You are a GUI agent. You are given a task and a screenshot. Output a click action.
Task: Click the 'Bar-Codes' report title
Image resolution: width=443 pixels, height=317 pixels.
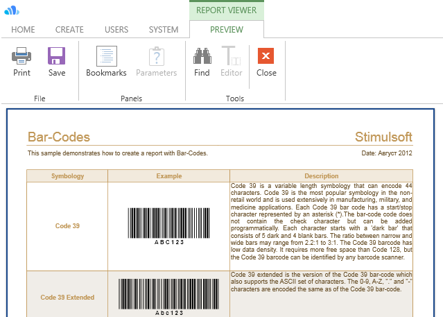point(59,137)
